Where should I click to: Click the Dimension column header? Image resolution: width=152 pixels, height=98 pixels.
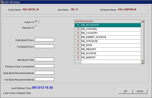point(111,21)
